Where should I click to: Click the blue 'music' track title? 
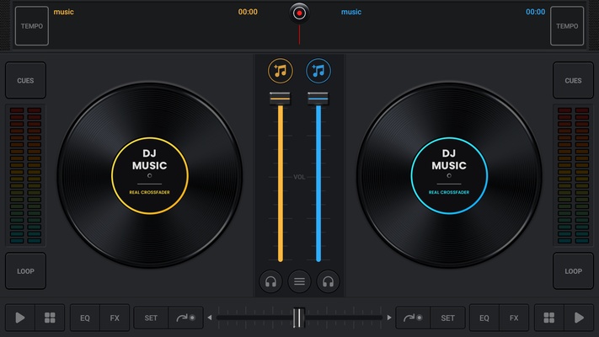pos(351,12)
